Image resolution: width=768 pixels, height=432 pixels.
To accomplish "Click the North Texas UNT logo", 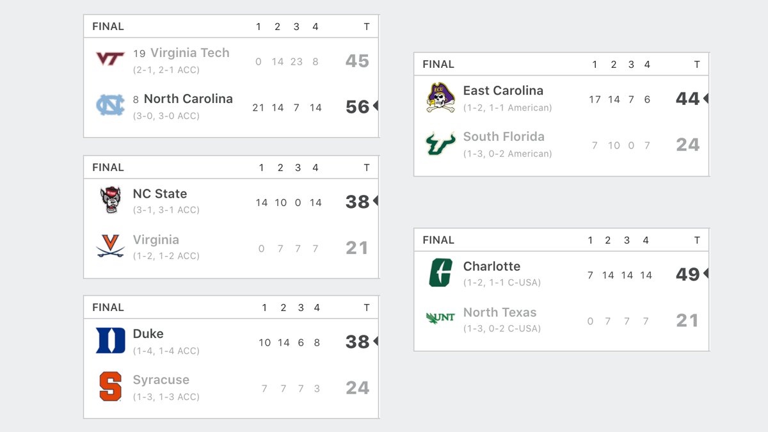I will point(441,317).
